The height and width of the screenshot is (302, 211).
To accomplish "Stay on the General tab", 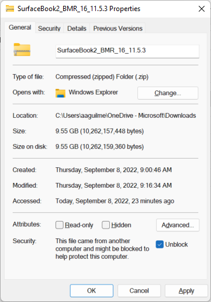I will 20,27.
